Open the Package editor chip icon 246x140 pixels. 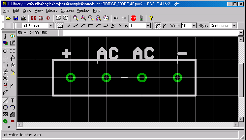pos(41,18)
